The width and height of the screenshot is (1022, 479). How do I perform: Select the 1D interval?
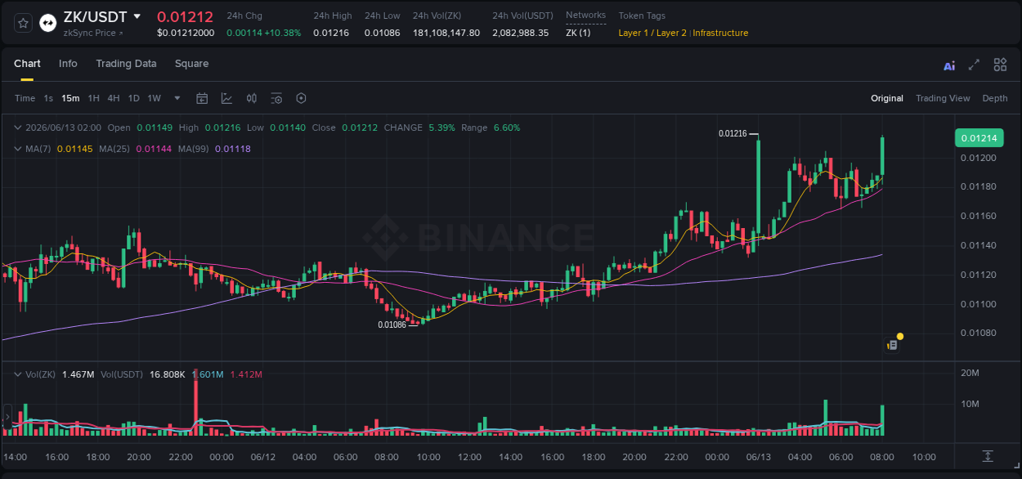tap(133, 98)
